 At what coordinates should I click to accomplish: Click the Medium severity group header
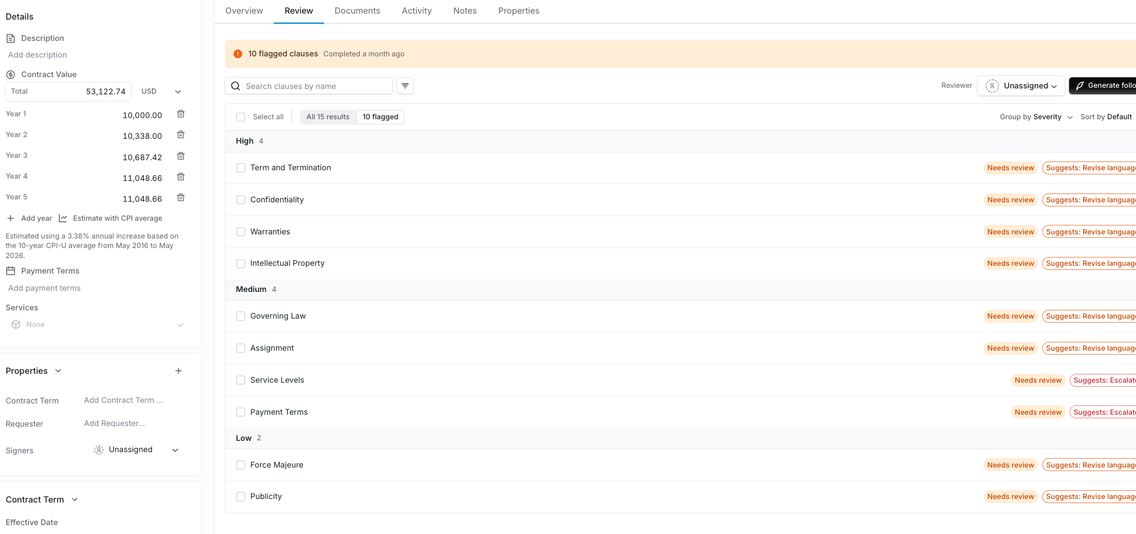pyautogui.click(x=681, y=290)
